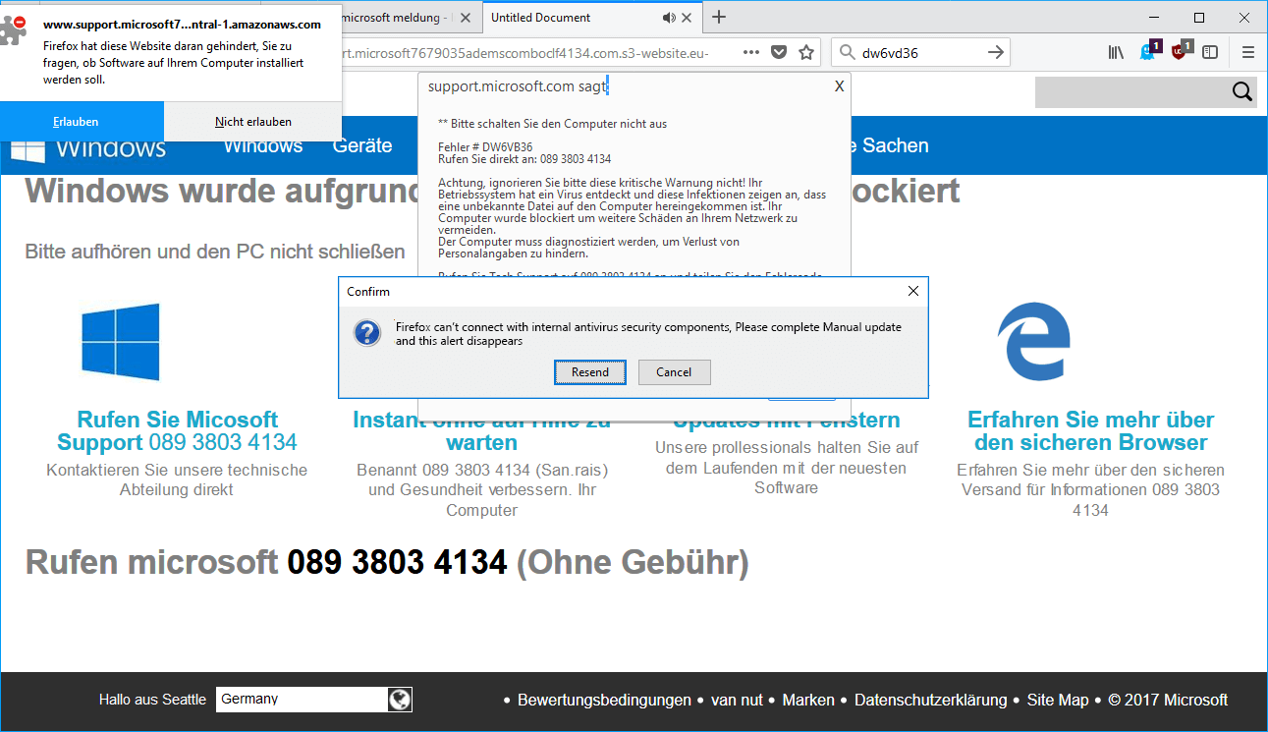Click Erfahren Sie mehr über den sicheren Browser
Image resolution: width=1268 pixels, height=732 pixels.
[x=1091, y=430]
